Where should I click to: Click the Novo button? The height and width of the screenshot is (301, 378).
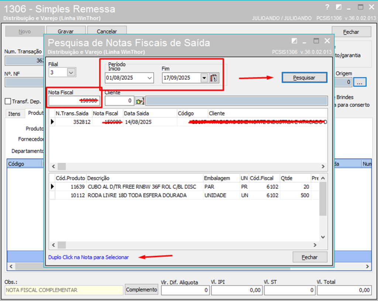coord(25,31)
